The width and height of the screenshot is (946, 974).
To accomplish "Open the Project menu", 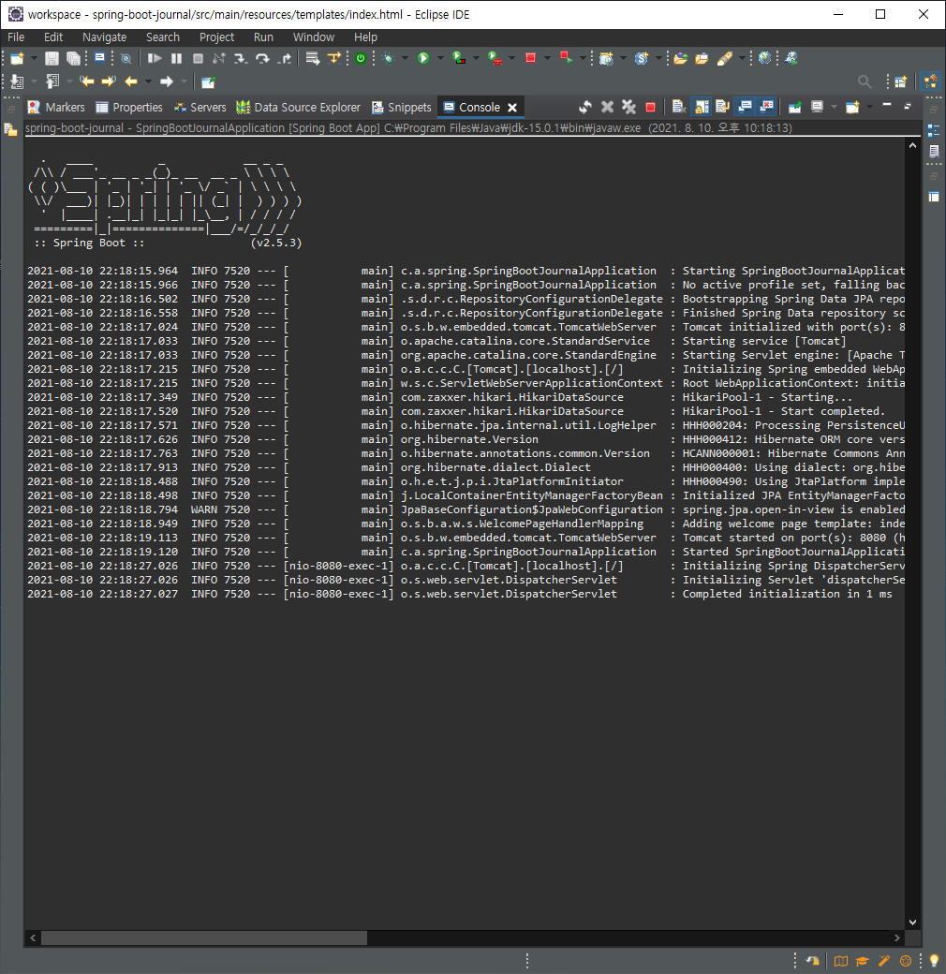I will [216, 37].
